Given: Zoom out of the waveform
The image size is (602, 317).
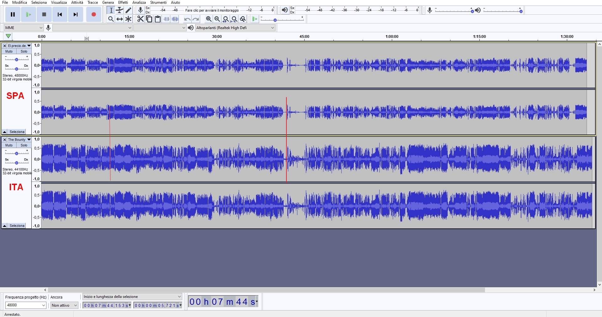Looking at the screenshot, I should click(x=217, y=19).
